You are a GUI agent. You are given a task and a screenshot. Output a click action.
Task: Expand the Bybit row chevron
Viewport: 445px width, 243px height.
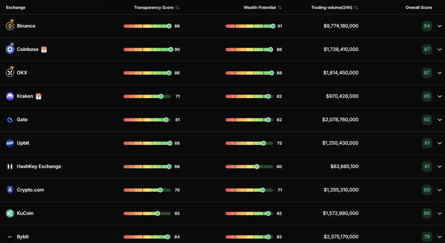(x=439, y=237)
